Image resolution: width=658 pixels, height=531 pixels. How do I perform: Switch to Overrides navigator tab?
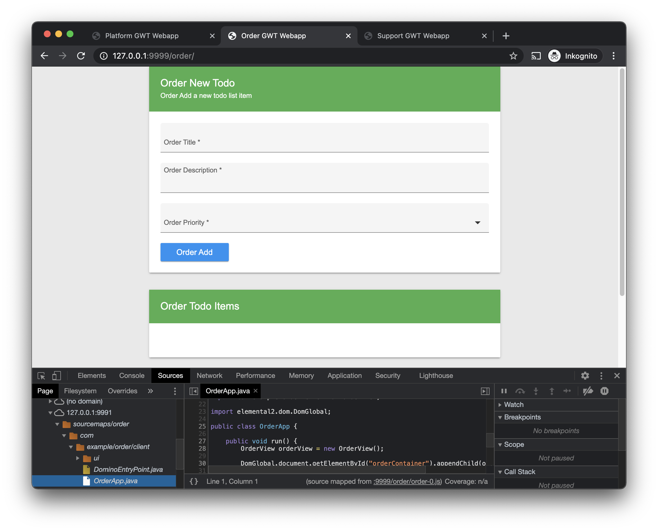(x=122, y=391)
